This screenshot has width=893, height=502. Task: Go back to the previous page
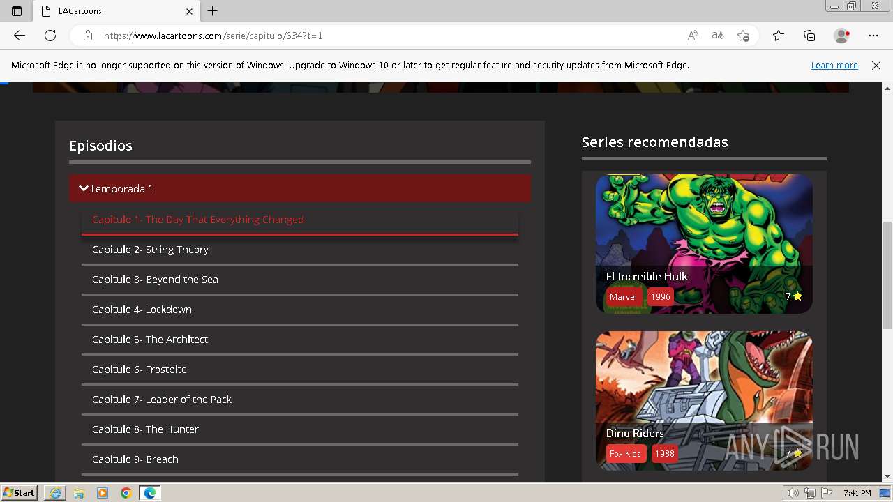(20, 36)
